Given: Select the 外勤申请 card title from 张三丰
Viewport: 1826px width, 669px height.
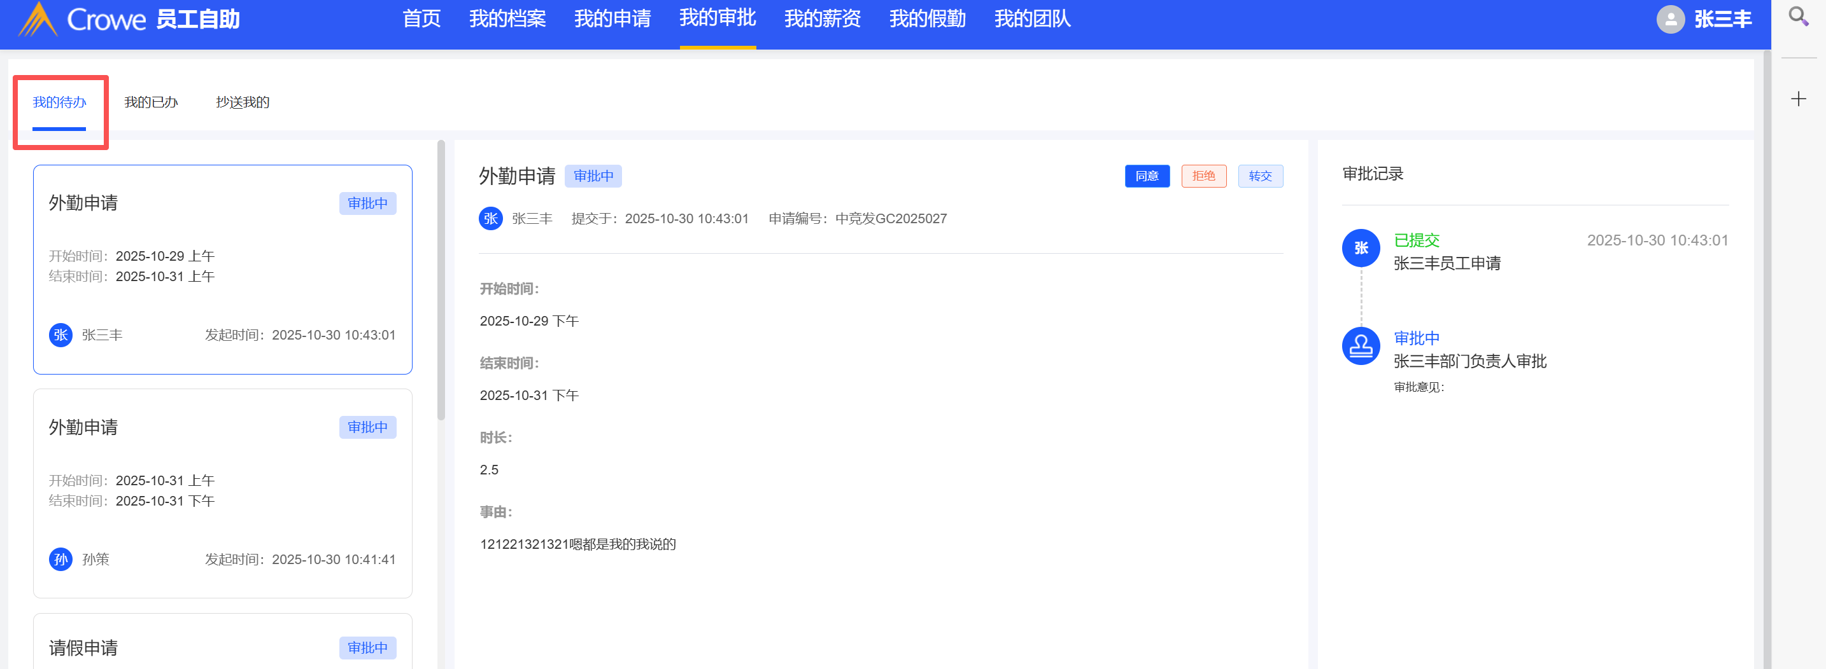Looking at the screenshot, I should coord(83,203).
